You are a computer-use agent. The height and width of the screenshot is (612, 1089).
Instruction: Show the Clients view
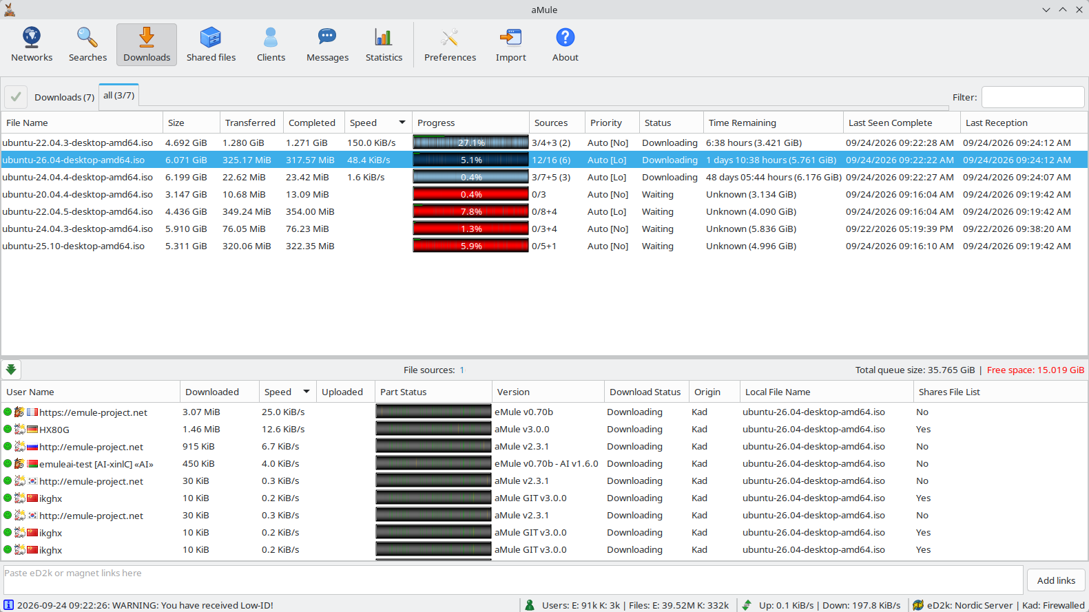click(271, 45)
